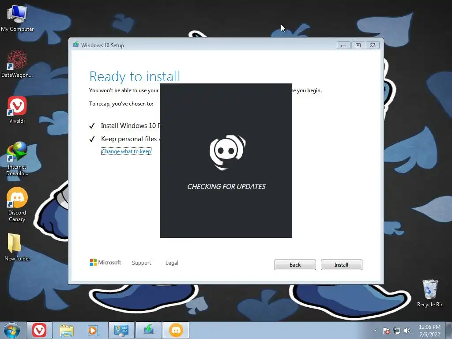The image size is (452, 339).
Task: Open the Legal link
Action: (x=172, y=263)
